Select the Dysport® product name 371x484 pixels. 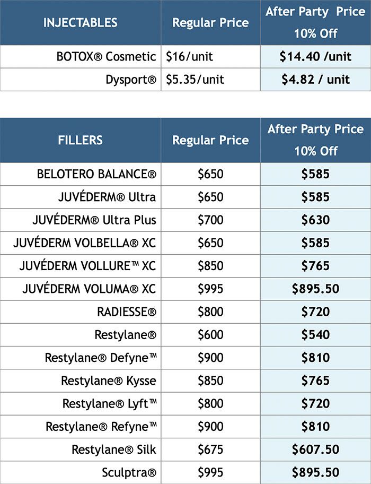click(x=131, y=80)
